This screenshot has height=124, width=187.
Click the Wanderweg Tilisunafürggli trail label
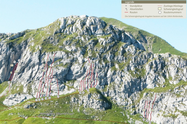coord(57,113)
